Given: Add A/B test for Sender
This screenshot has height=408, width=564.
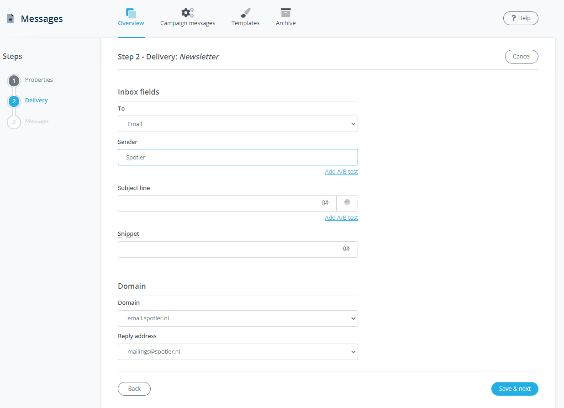Looking at the screenshot, I should (341, 172).
